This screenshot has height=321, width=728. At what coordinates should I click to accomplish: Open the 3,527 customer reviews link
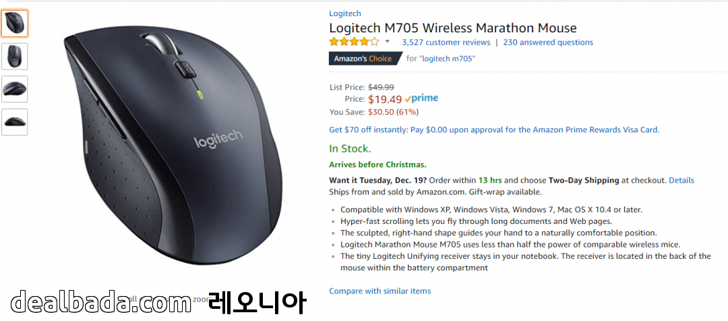pyautogui.click(x=446, y=42)
